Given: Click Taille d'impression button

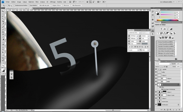Looking at the screenshot, I should 77,5.
